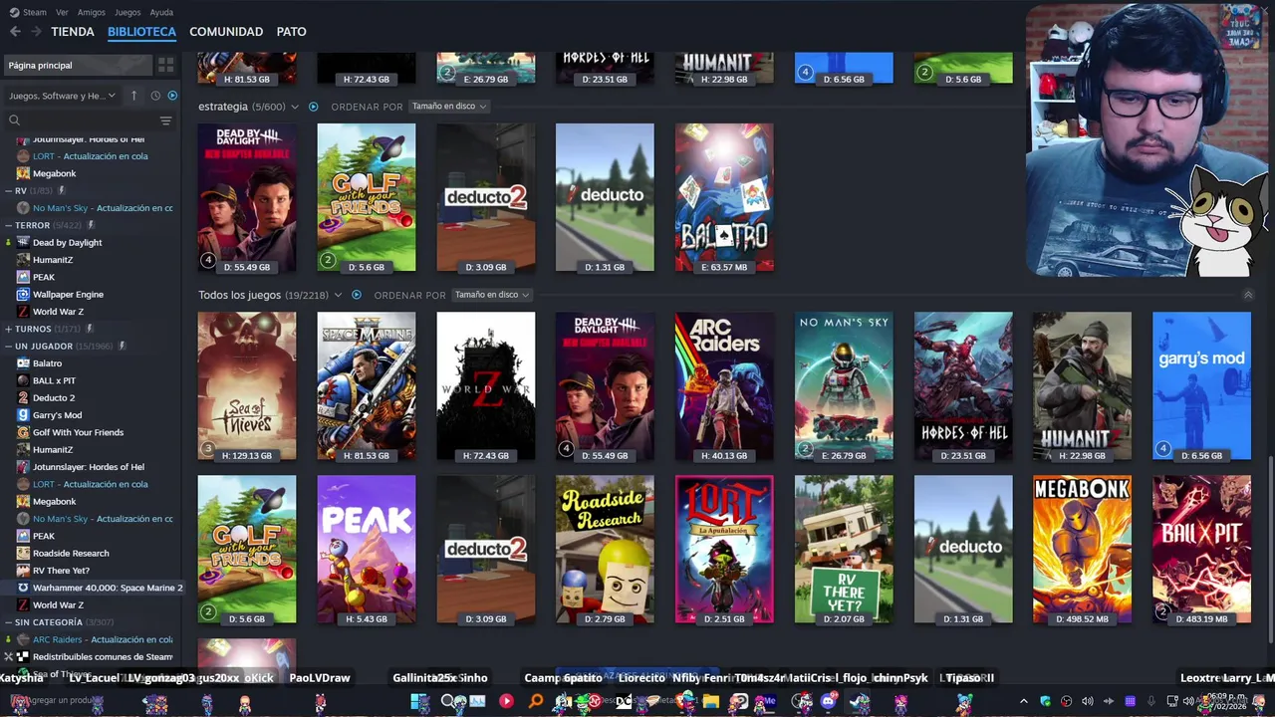Screen dimensions: 1275x717
Task: Click the Steam icon on the taskbar
Action: (861, 702)
